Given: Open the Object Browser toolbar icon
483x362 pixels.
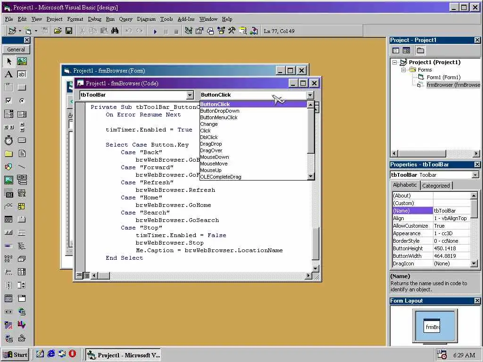Looking at the screenshot, I should pos(221,31).
